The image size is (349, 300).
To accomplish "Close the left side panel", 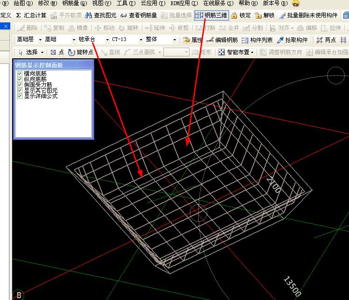I will click(x=6, y=27).
